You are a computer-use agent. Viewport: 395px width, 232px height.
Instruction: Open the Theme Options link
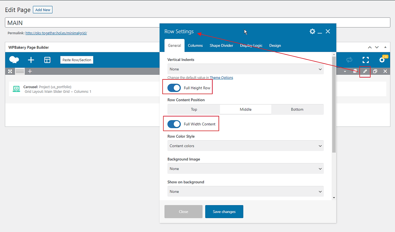(x=222, y=78)
